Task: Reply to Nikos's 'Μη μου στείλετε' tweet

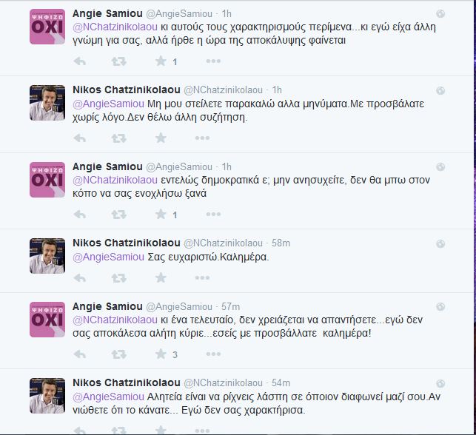Action: [x=80, y=138]
